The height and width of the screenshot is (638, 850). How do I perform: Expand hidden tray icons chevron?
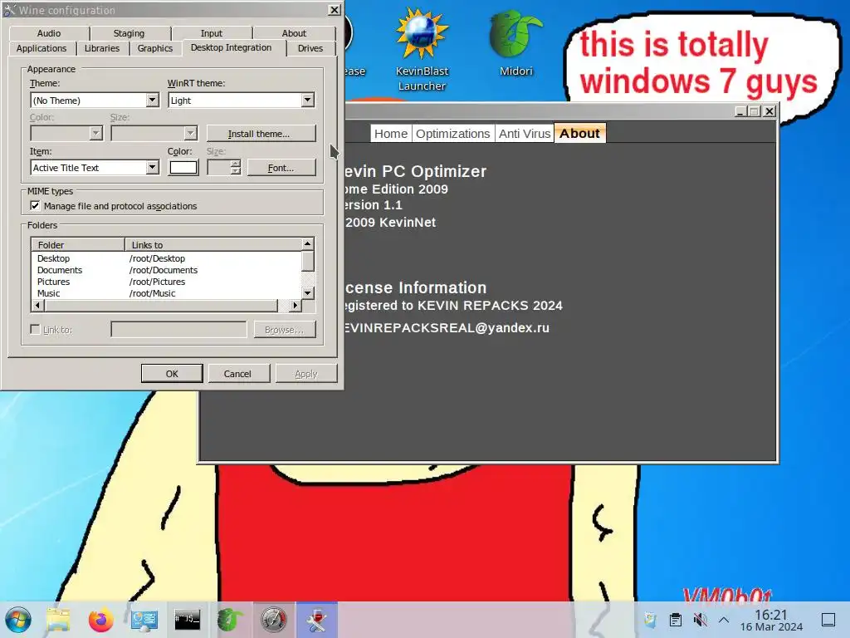(724, 620)
